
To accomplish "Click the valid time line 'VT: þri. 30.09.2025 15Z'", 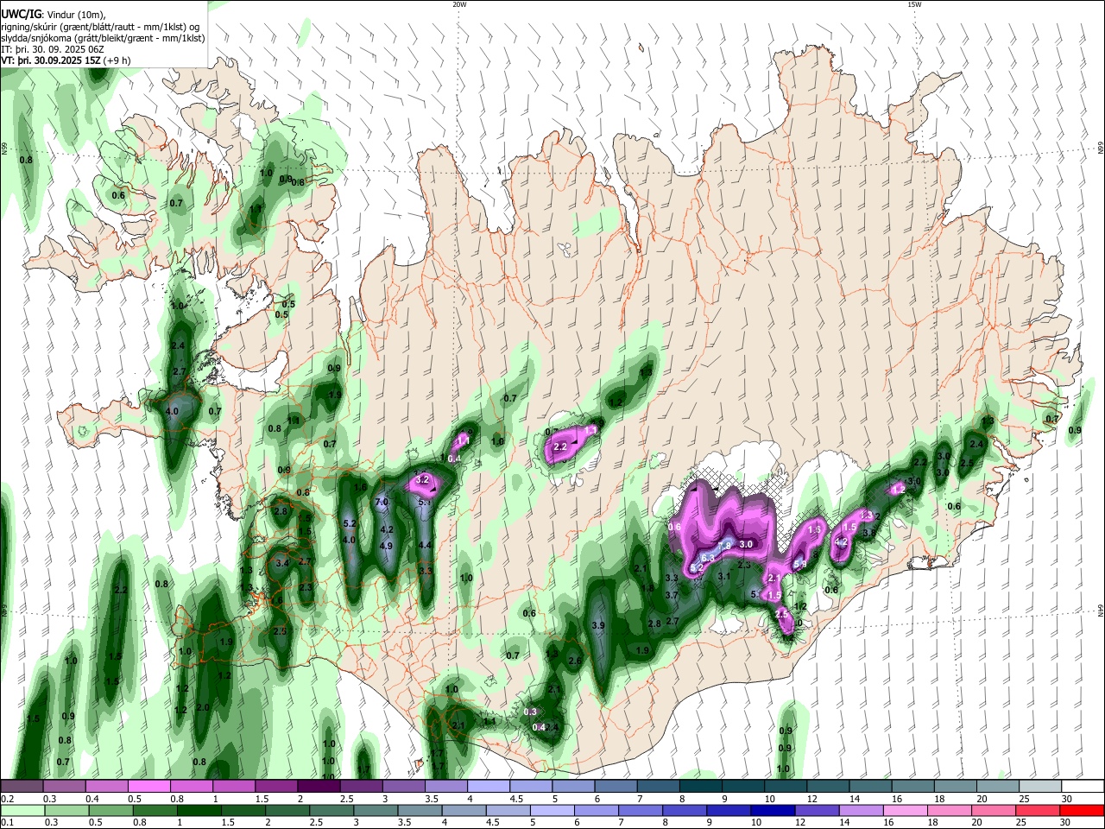I will (53, 60).
